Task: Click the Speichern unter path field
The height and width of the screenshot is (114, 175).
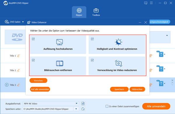Action: point(48,109)
